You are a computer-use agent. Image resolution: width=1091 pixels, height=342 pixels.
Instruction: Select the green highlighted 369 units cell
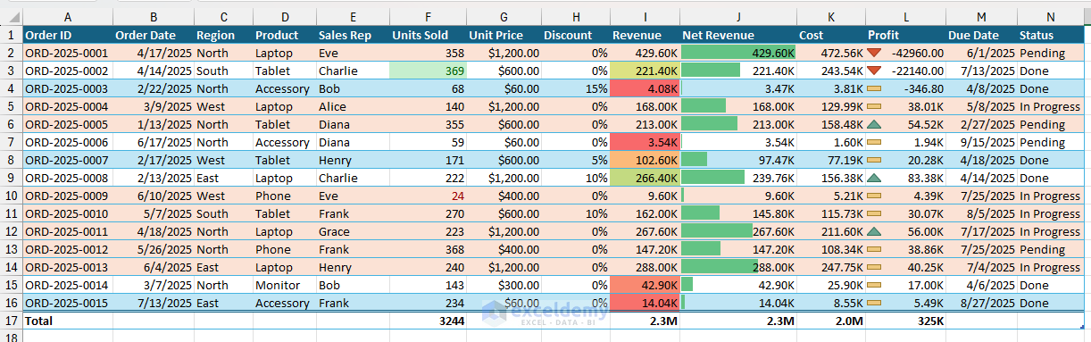428,71
